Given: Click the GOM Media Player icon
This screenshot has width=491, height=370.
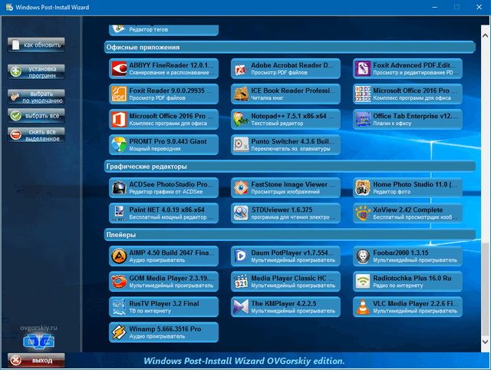Looking at the screenshot, I should pos(120,282).
